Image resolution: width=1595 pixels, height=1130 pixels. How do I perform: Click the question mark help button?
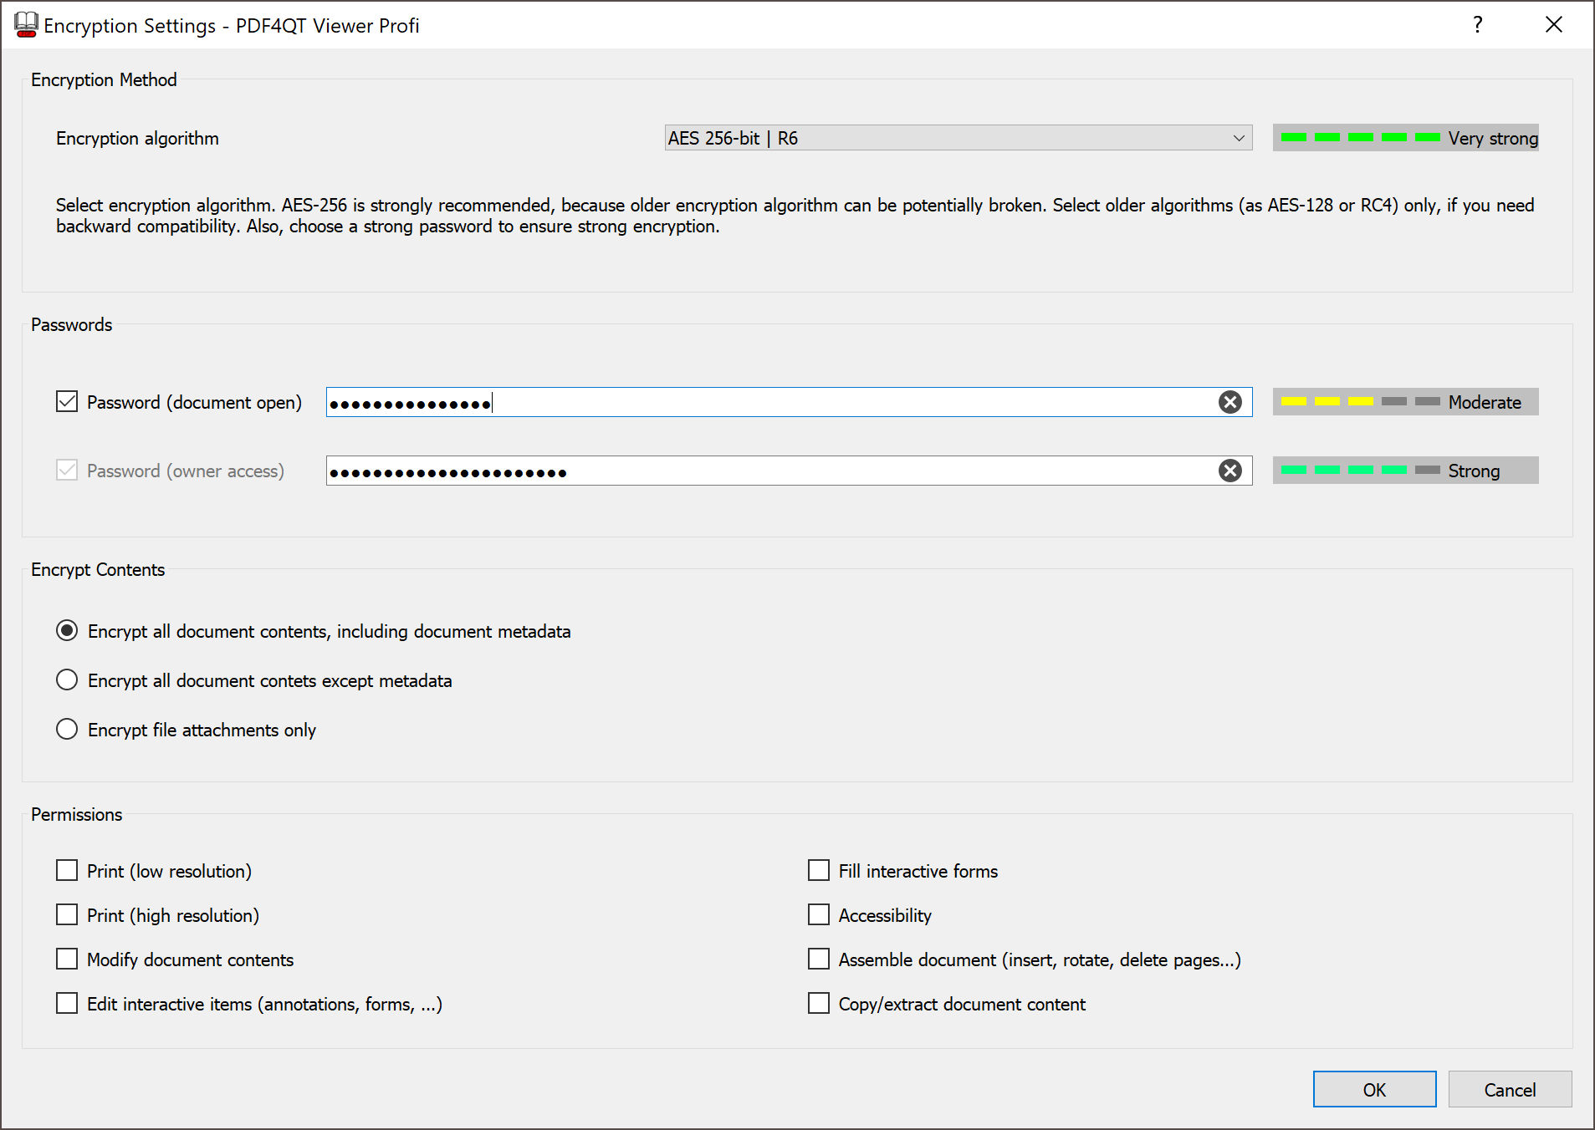click(1478, 25)
